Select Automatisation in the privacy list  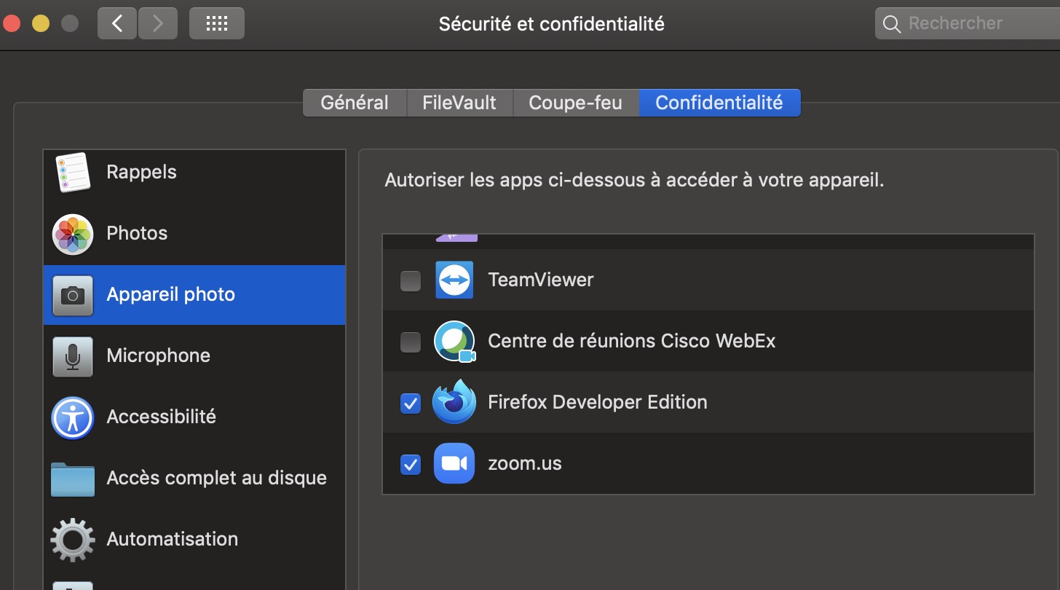pyautogui.click(x=194, y=540)
